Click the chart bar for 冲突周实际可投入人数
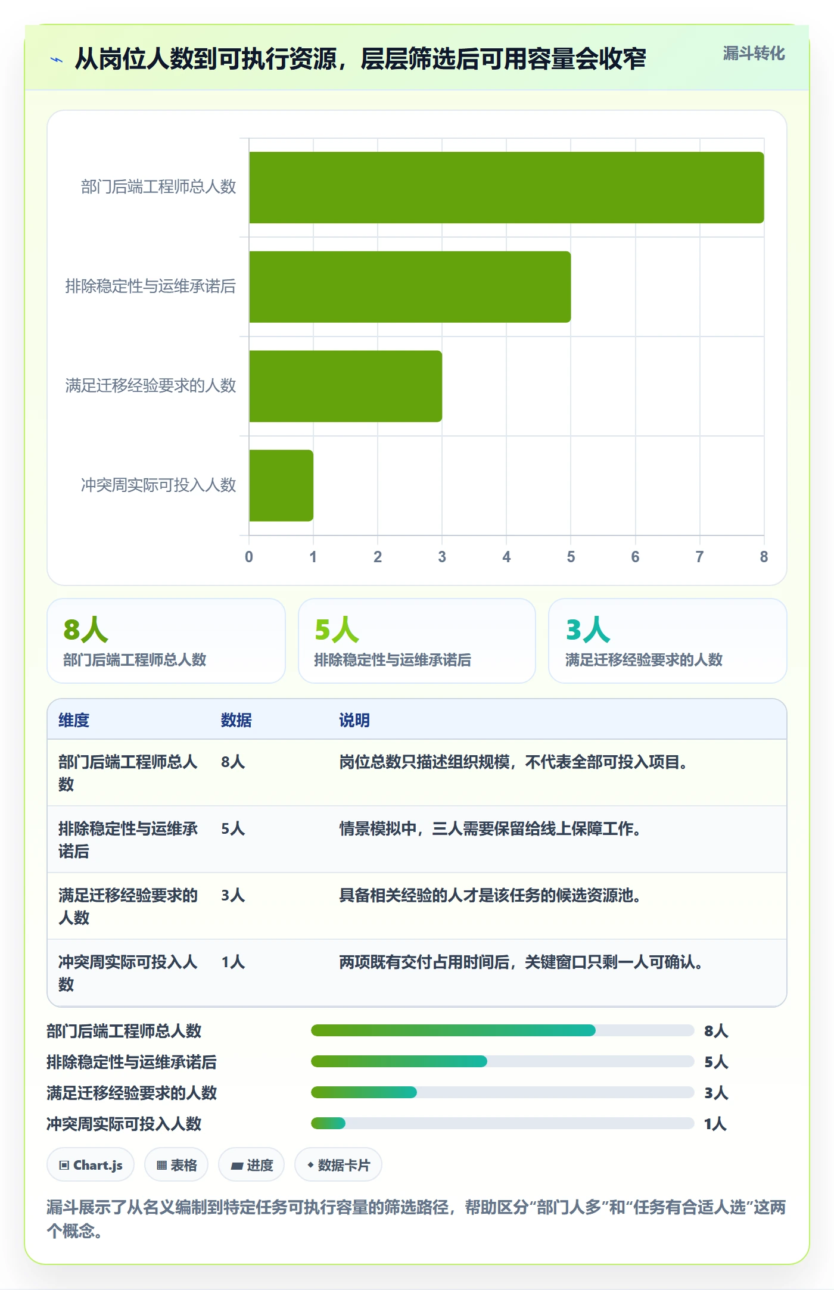Viewport: 834px width, 1290px height. tap(281, 485)
